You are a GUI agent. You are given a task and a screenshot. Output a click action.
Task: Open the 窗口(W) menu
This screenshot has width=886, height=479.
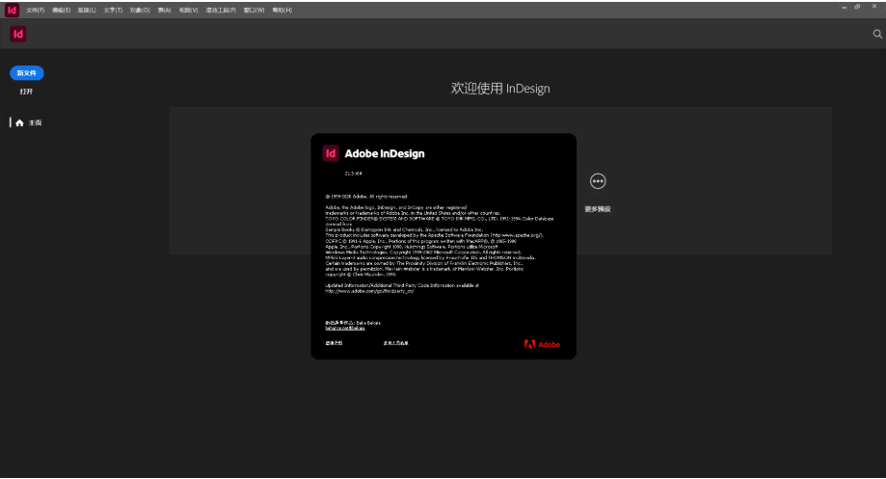click(254, 11)
